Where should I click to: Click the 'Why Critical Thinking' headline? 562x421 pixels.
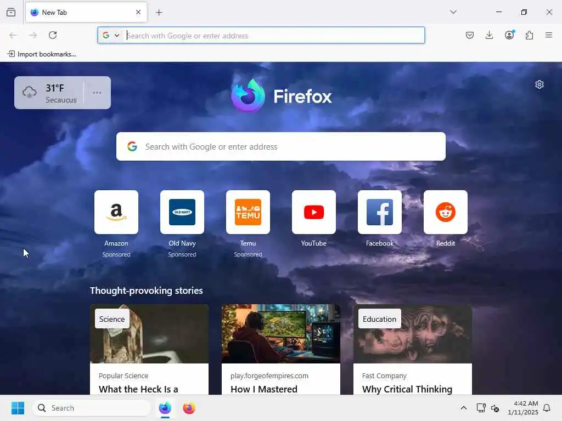click(x=407, y=389)
